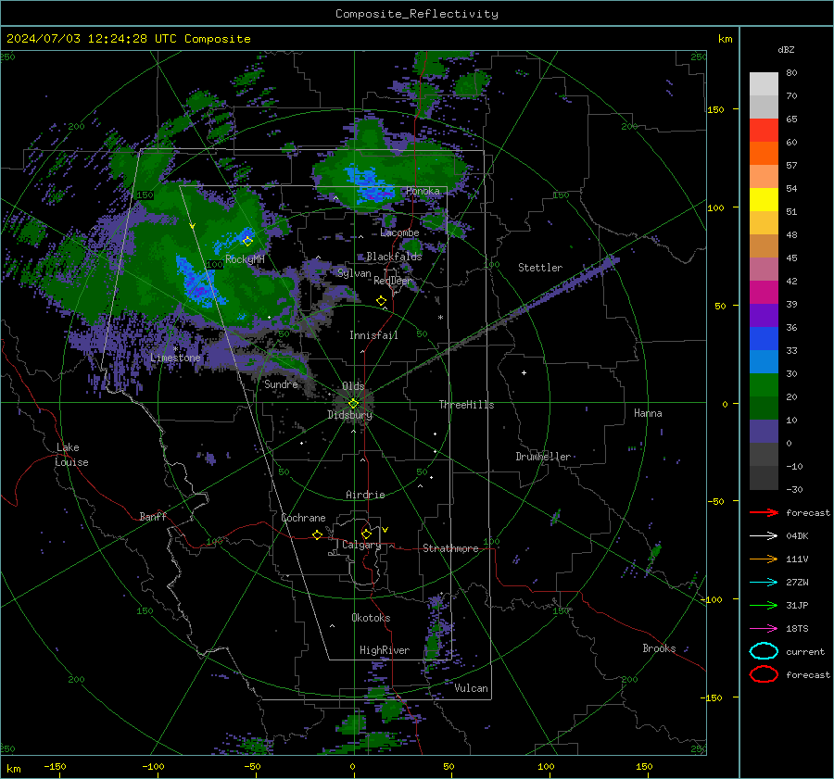
Task: Click the white 04DK arrow icon
Action: pyautogui.click(x=764, y=535)
